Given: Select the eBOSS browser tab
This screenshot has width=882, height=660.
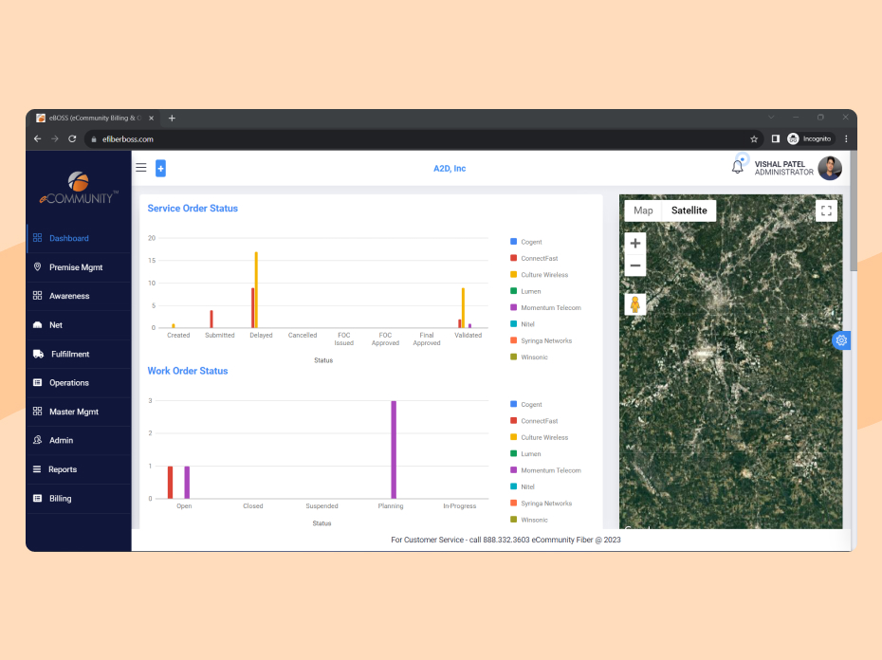Looking at the screenshot, I should 95,119.
